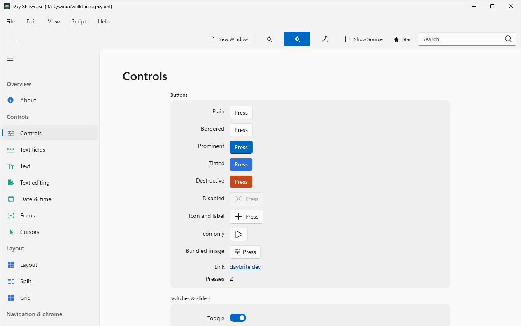Click inside the Search input field

click(461, 39)
